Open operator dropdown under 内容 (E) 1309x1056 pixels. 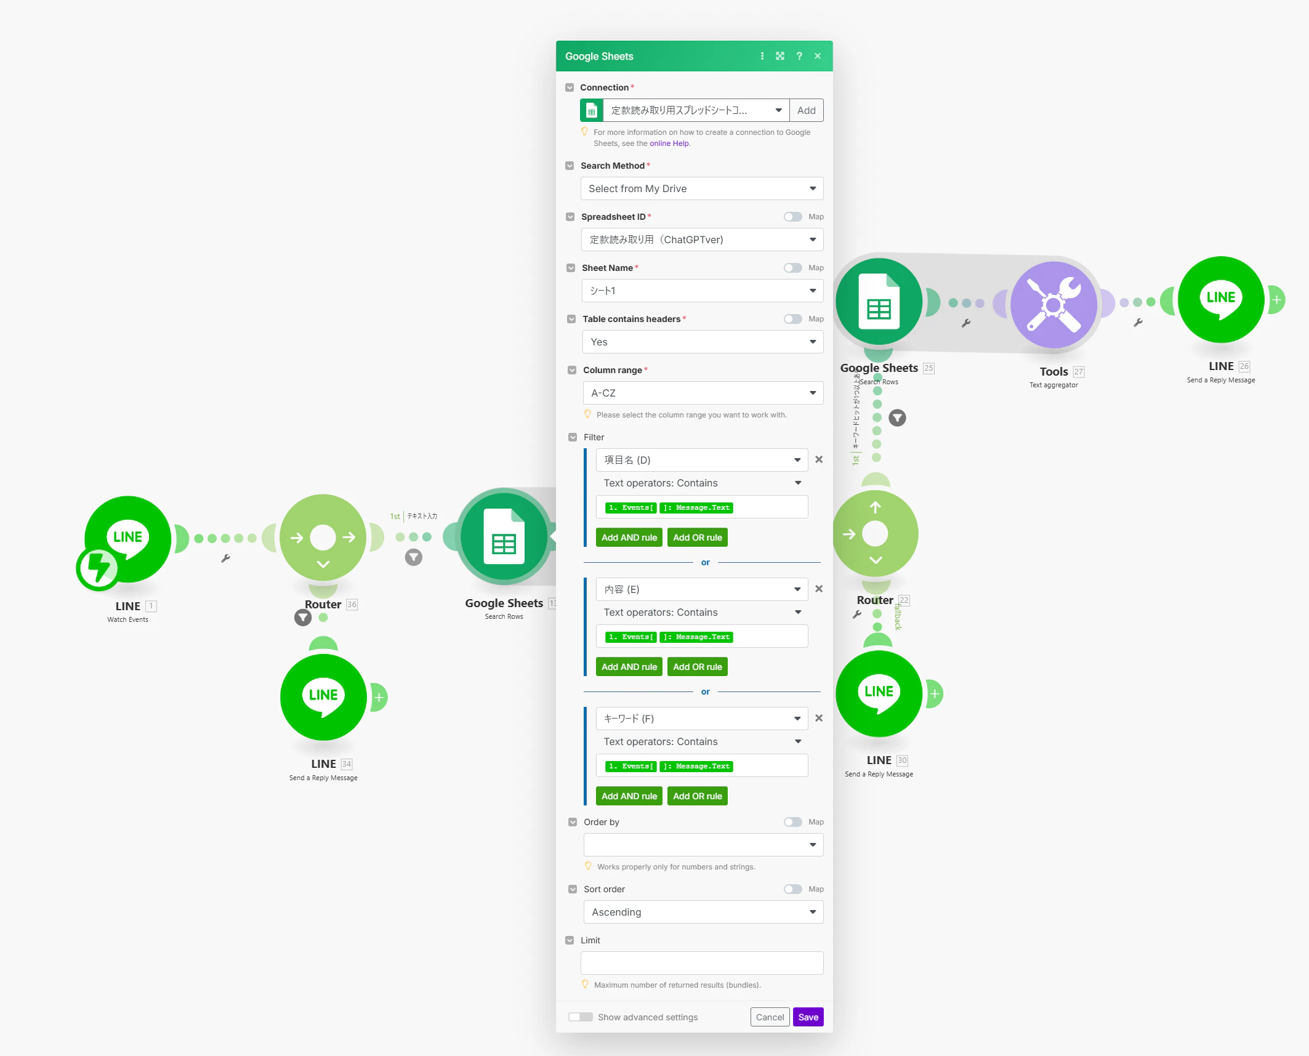702,612
